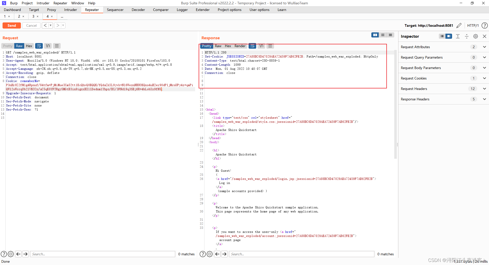Click the Cancel request button

tap(31, 25)
